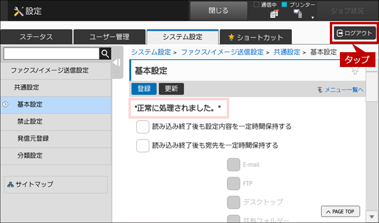Image resolution: width=379 pixels, height=223 pixels.
Task: Open ジョブ状況 job status
Action: point(347,11)
